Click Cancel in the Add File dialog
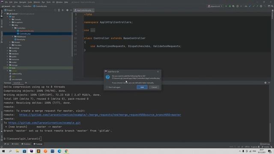 (154, 87)
